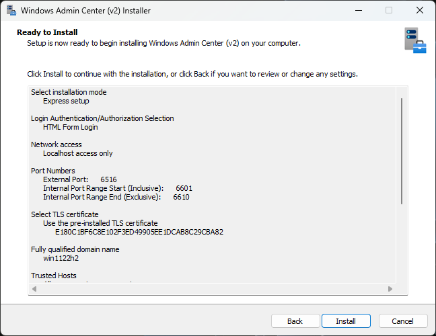The width and height of the screenshot is (436, 336).
Task: Click the right arrow of the horizontal scrollbar
Action: point(390,289)
